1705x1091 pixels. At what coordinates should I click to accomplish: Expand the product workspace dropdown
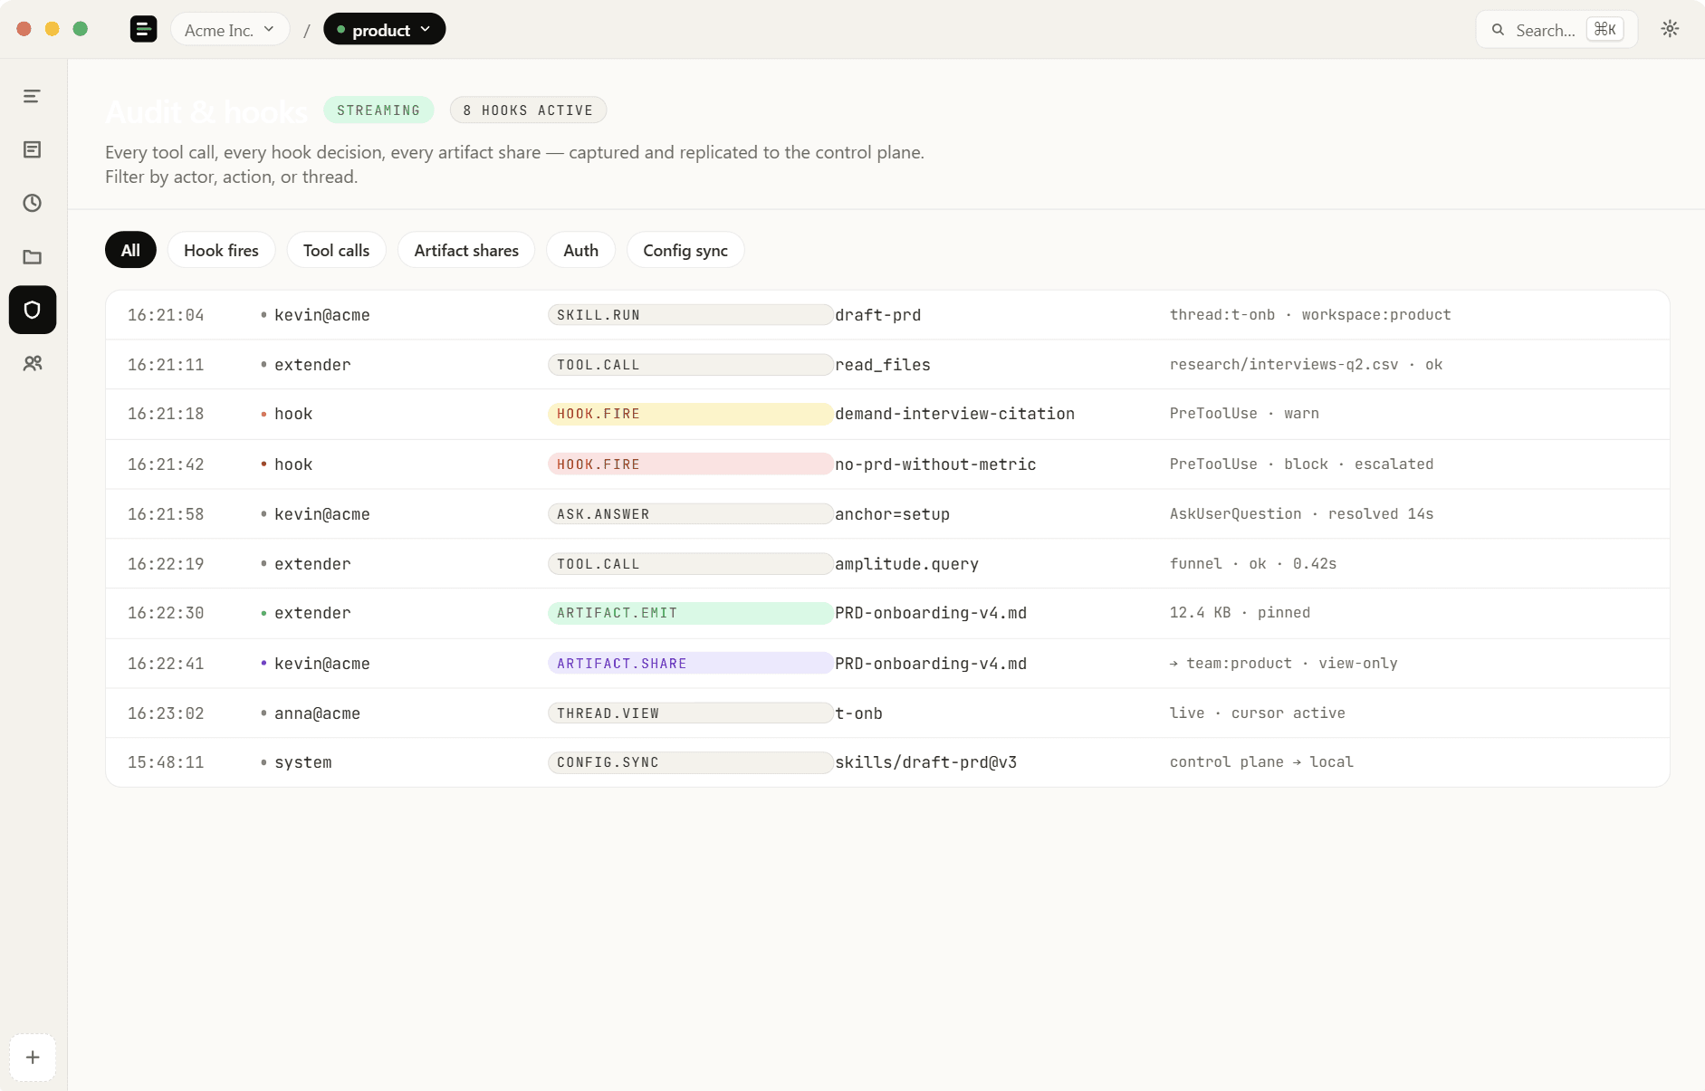pos(384,30)
